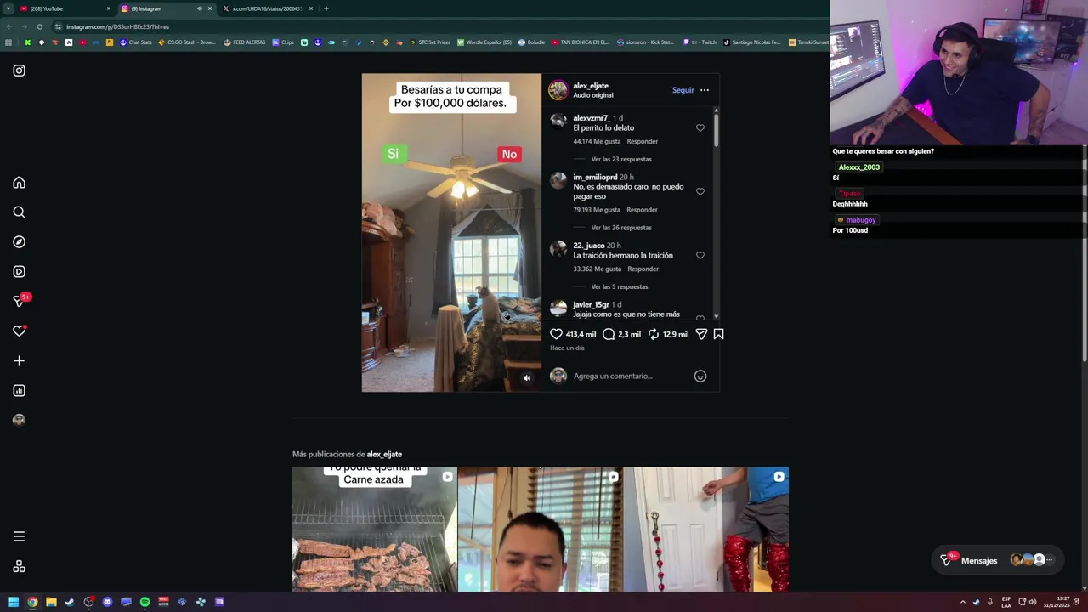The width and height of the screenshot is (1088, 612).
Task: Click the create new post plus icon
Action: tap(19, 361)
